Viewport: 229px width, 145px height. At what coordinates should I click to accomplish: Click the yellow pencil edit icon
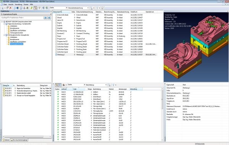(x=31, y=8)
